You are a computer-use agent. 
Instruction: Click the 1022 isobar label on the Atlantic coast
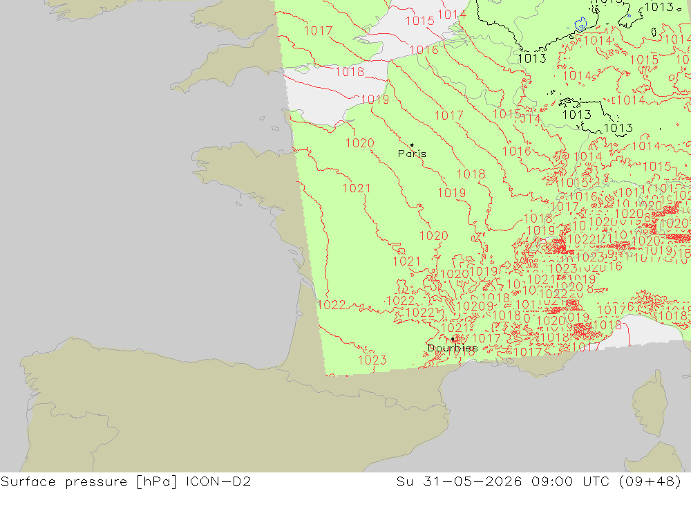tap(331, 305)
